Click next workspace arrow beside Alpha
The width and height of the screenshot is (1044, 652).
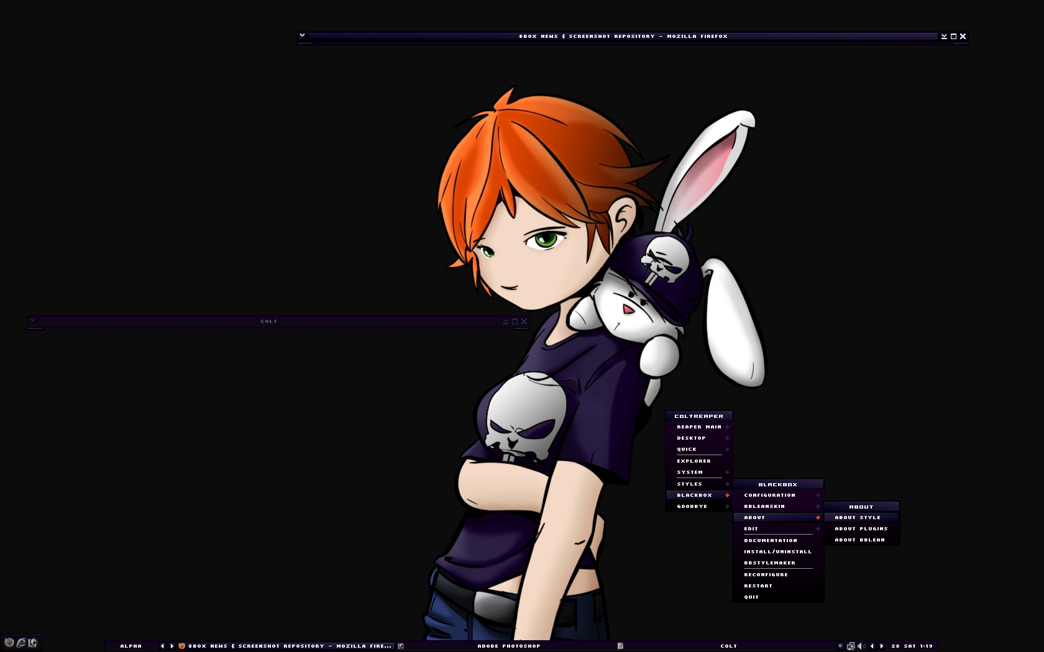tap(172, 646)
